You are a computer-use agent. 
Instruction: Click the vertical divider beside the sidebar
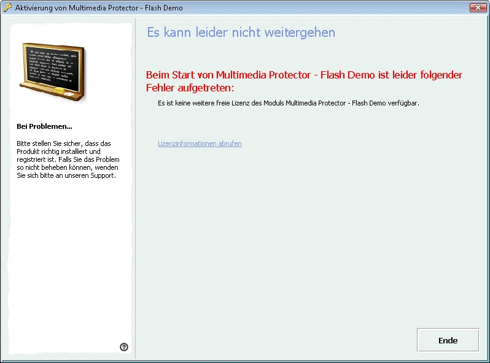point(135,184)
